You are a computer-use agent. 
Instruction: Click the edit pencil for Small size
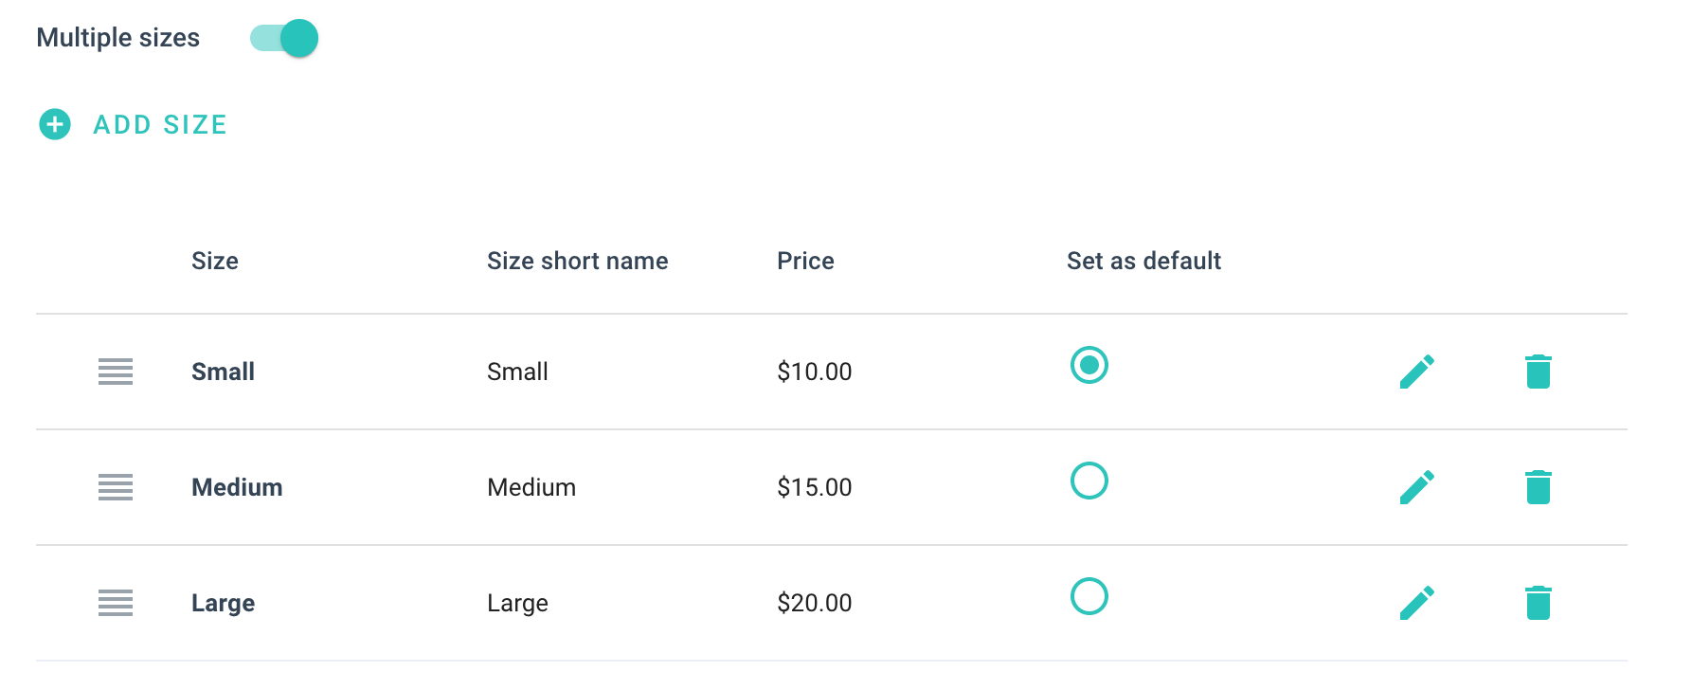(x=1416, y=372)
